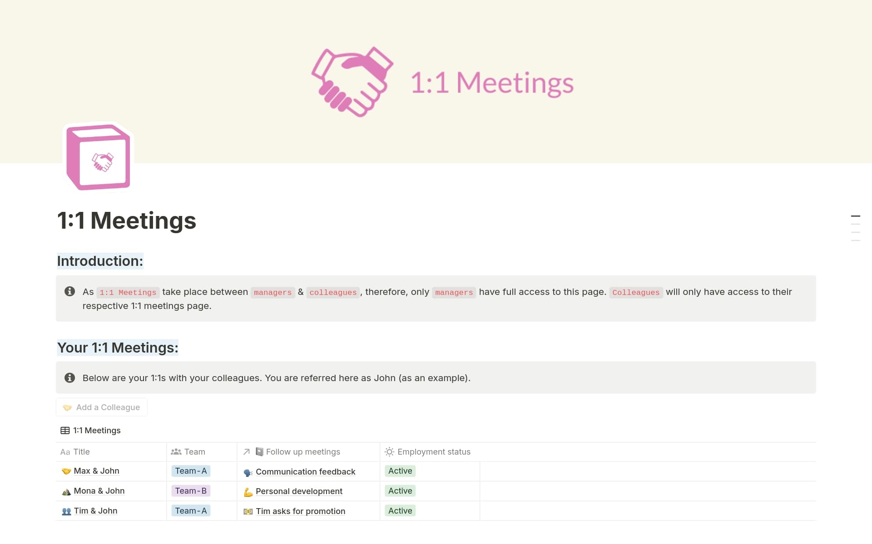The height and width of the screenshot is (544, 872).
Task: Open the Employment status column menu
Action: (x=434, y=452)
